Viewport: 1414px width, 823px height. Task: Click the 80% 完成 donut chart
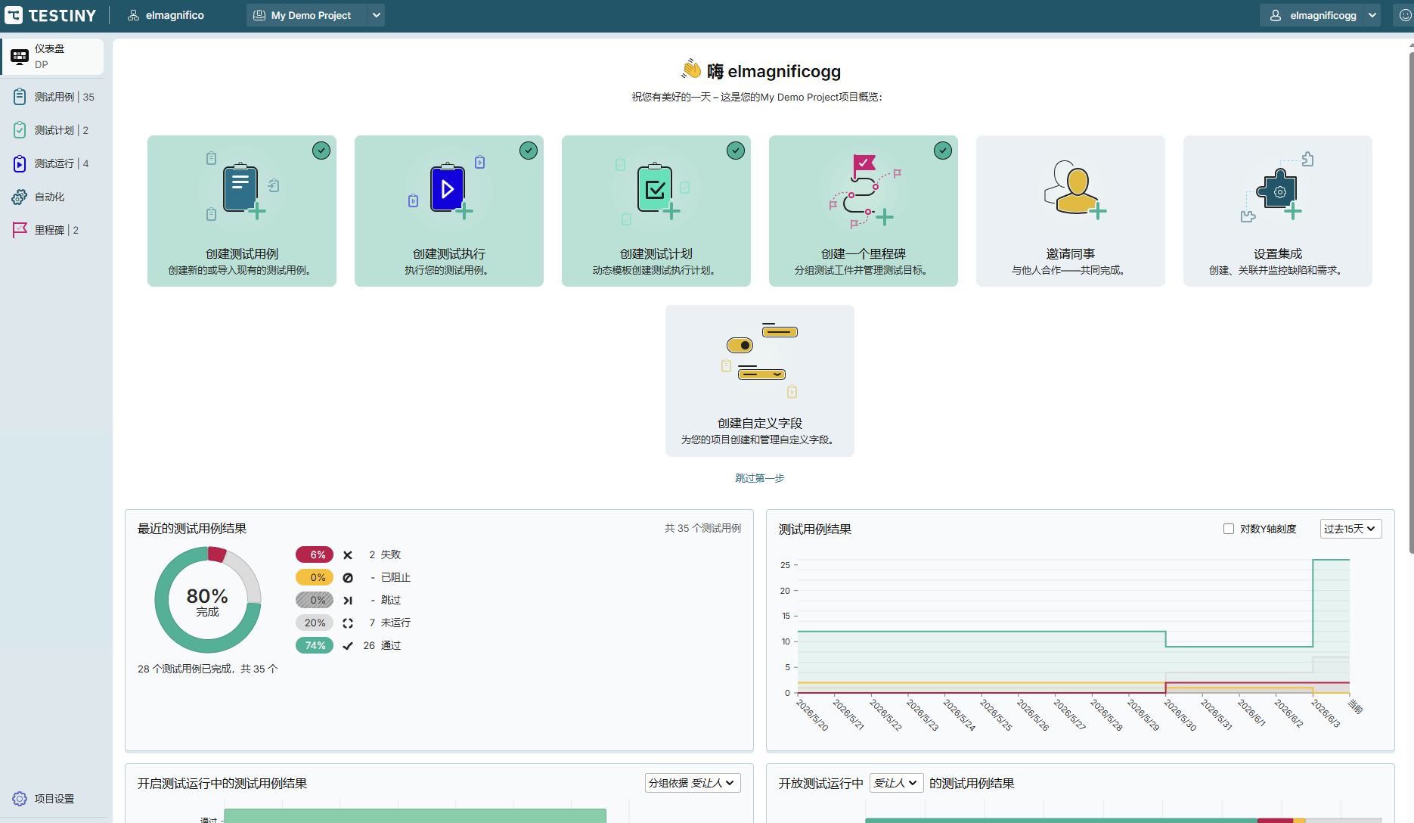coord(208,600)
